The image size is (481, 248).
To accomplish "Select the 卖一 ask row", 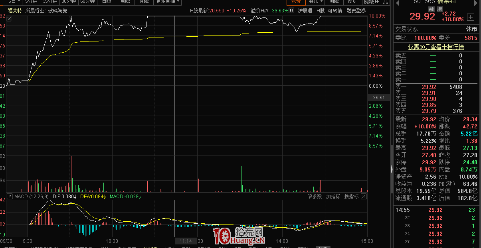I will (437, 79).
